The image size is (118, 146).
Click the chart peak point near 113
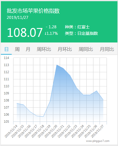(x=57, y=65)
